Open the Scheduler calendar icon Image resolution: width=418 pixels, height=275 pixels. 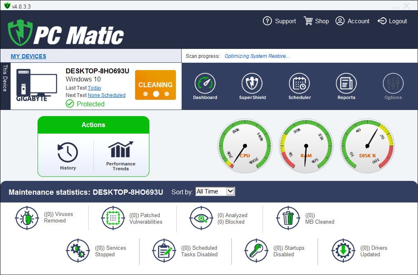point(299,83)
